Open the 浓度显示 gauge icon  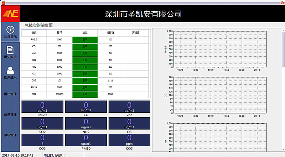point(10,30)
